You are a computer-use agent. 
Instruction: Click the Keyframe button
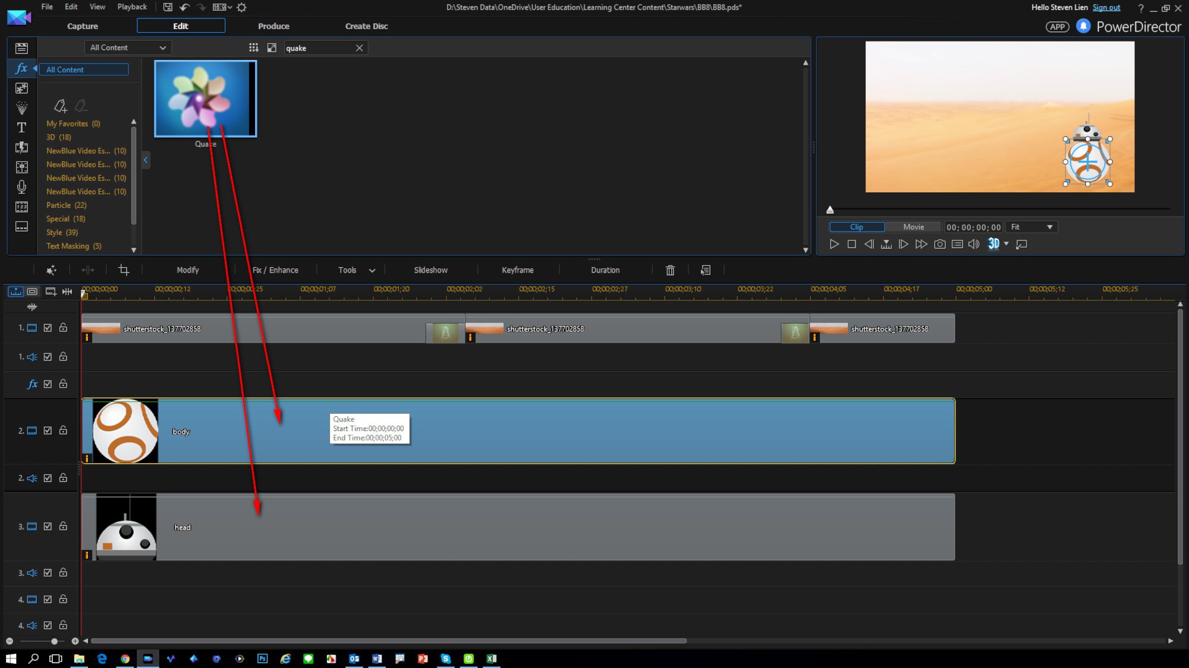517,270
